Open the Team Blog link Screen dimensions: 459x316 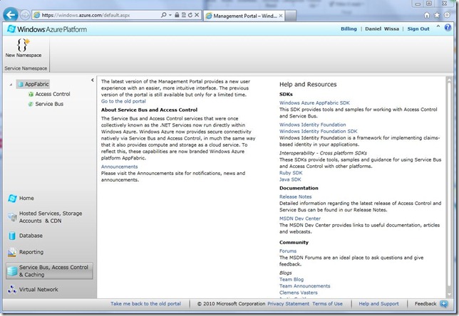point(292,280)
